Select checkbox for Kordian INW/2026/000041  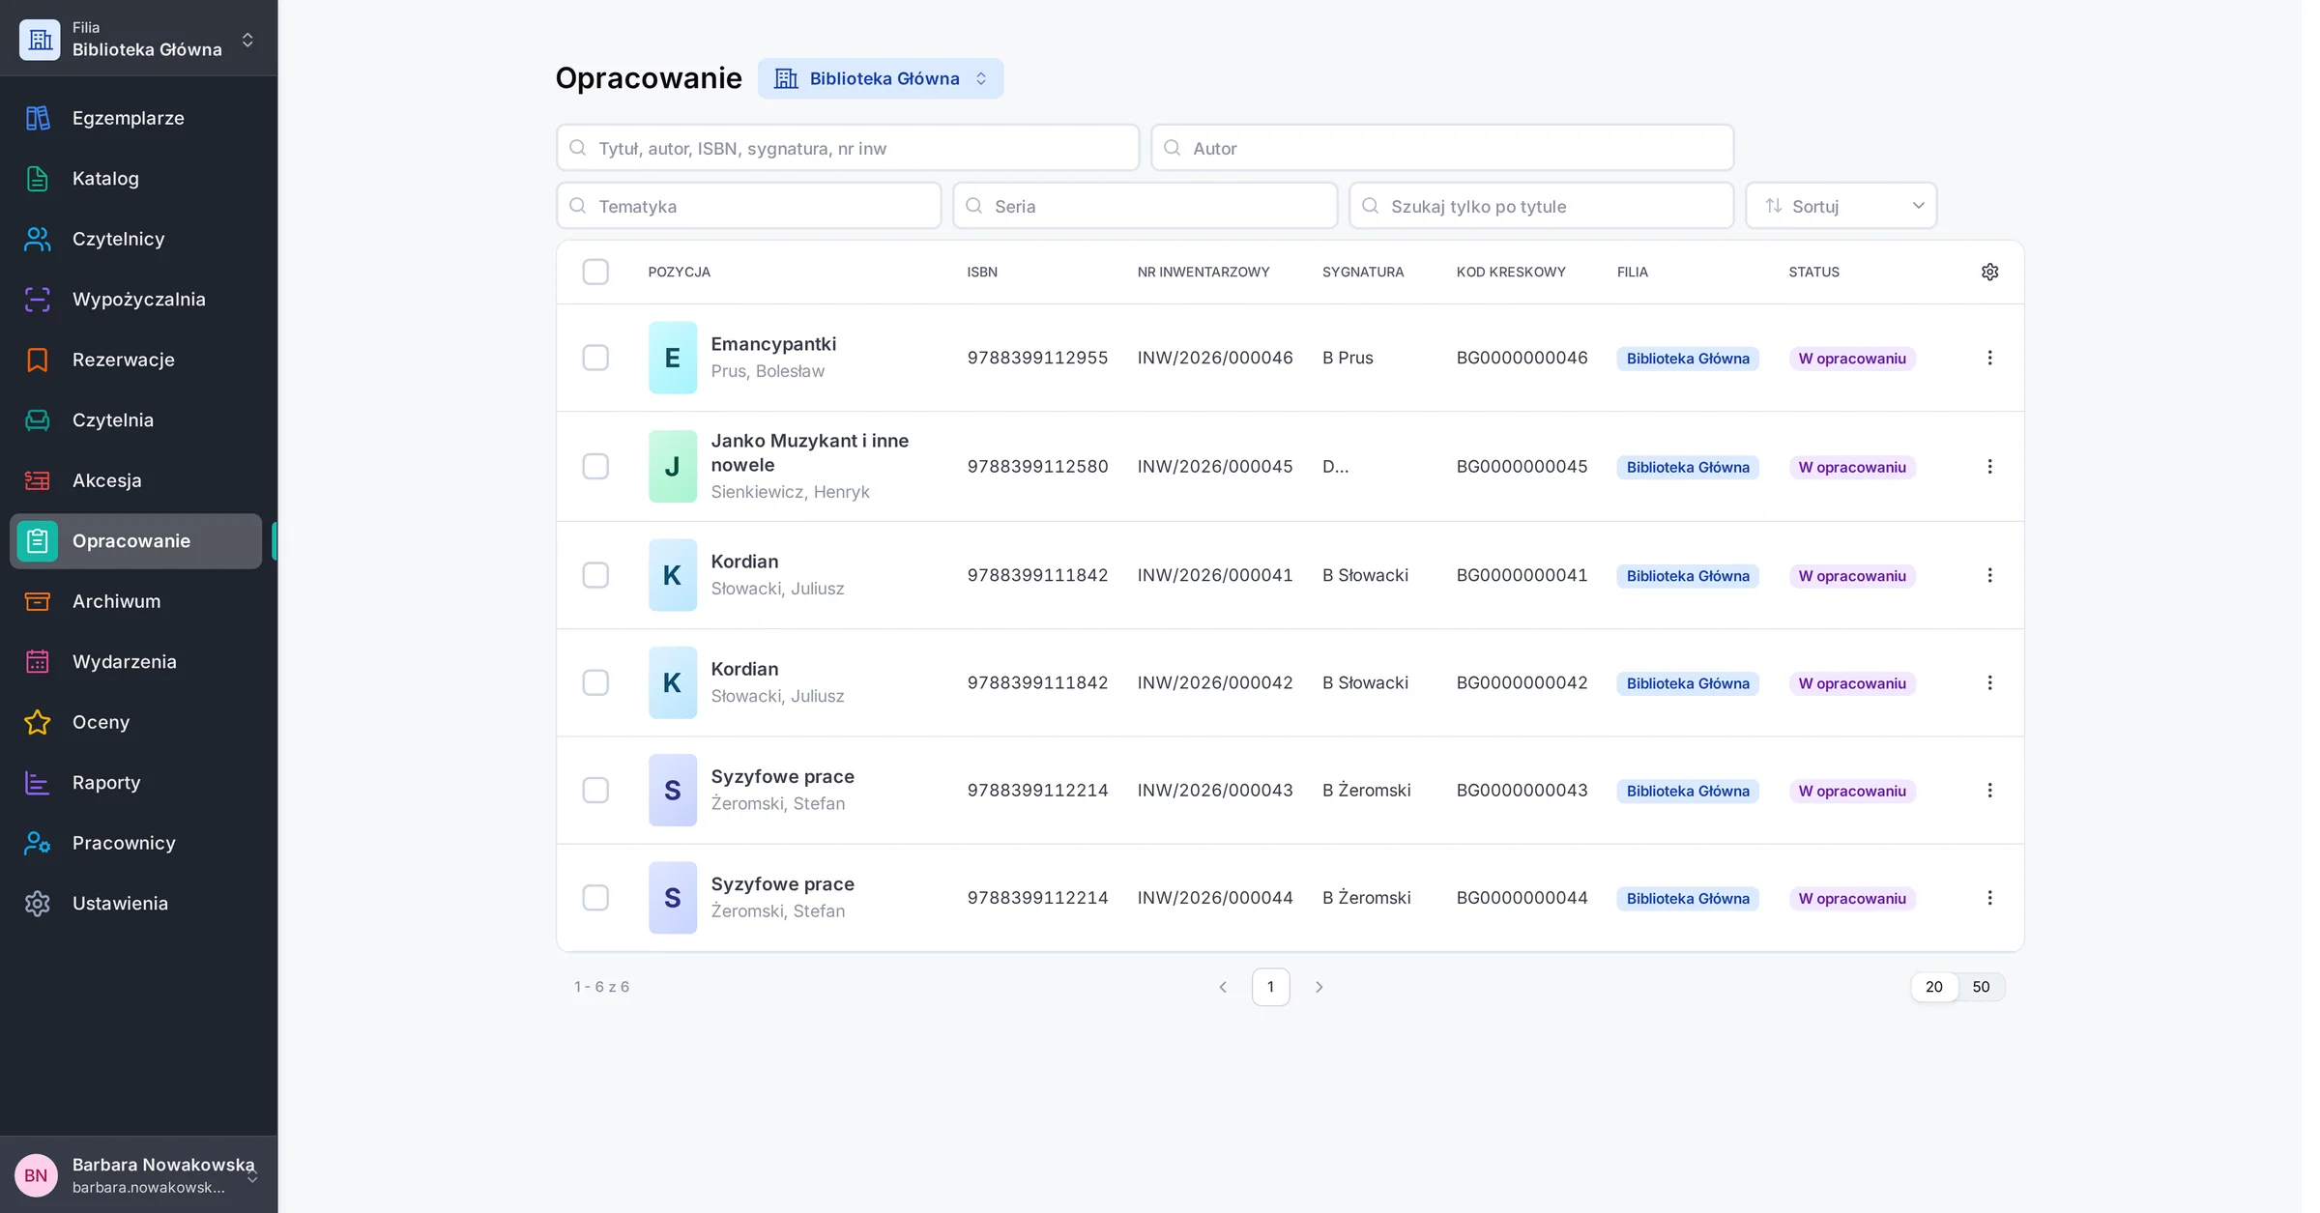[595, 575]
